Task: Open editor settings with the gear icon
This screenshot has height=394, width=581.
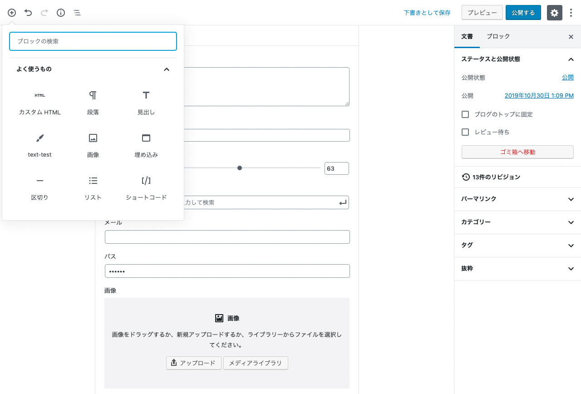Action: tap(554, 13)
